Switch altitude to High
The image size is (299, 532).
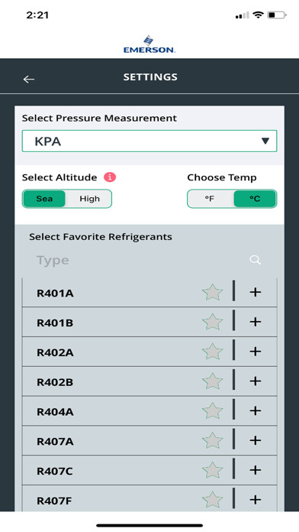(89, 199)
